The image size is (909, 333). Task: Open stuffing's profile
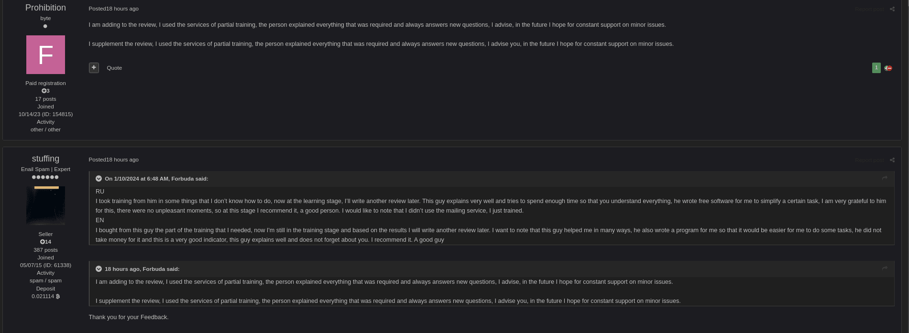click(45, 159)
